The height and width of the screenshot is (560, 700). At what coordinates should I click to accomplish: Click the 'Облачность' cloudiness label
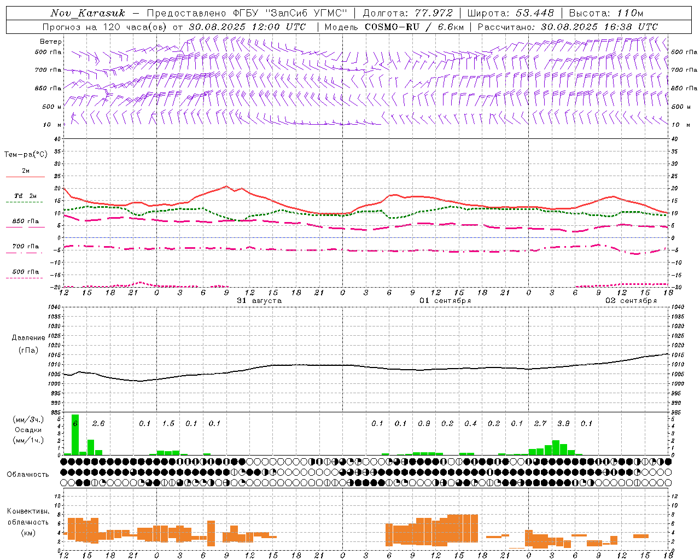pos(28,475)
